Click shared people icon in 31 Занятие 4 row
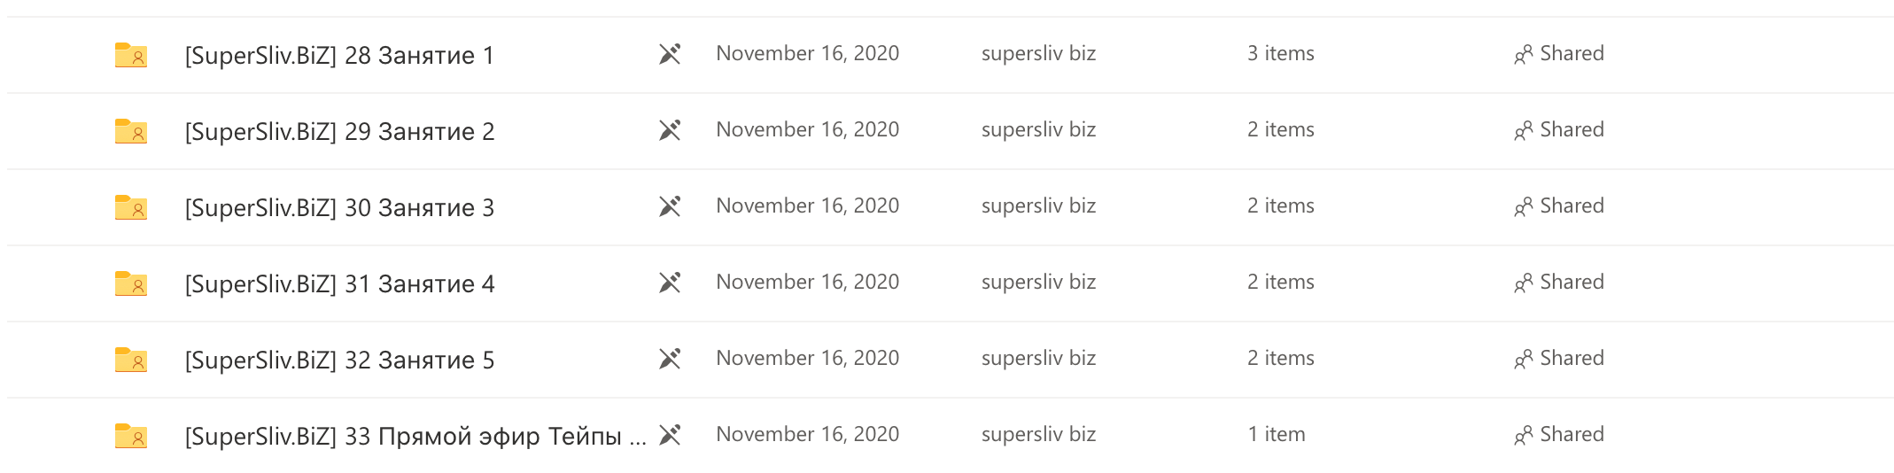 tap(1524, 283)
